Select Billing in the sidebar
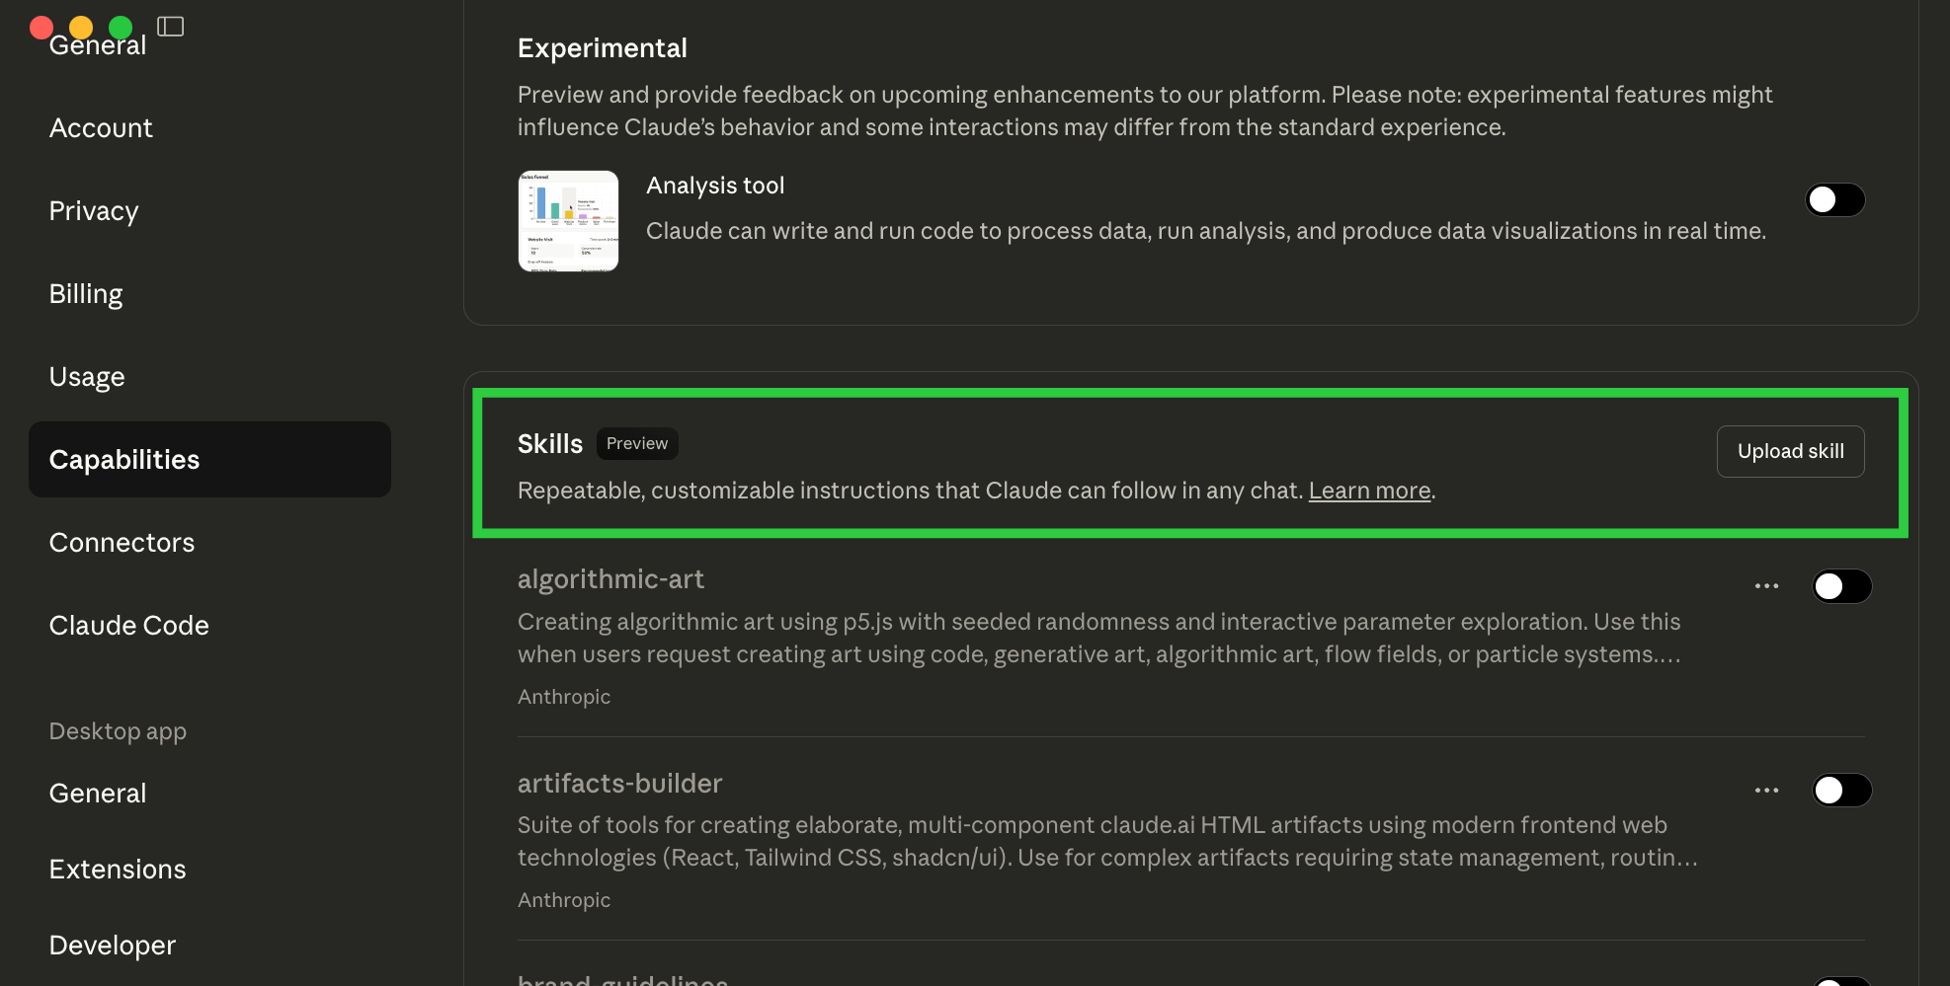 [x=86, y=294]
